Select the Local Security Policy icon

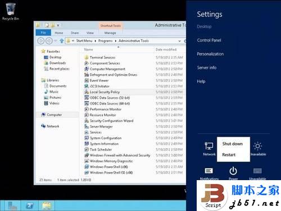87,92
